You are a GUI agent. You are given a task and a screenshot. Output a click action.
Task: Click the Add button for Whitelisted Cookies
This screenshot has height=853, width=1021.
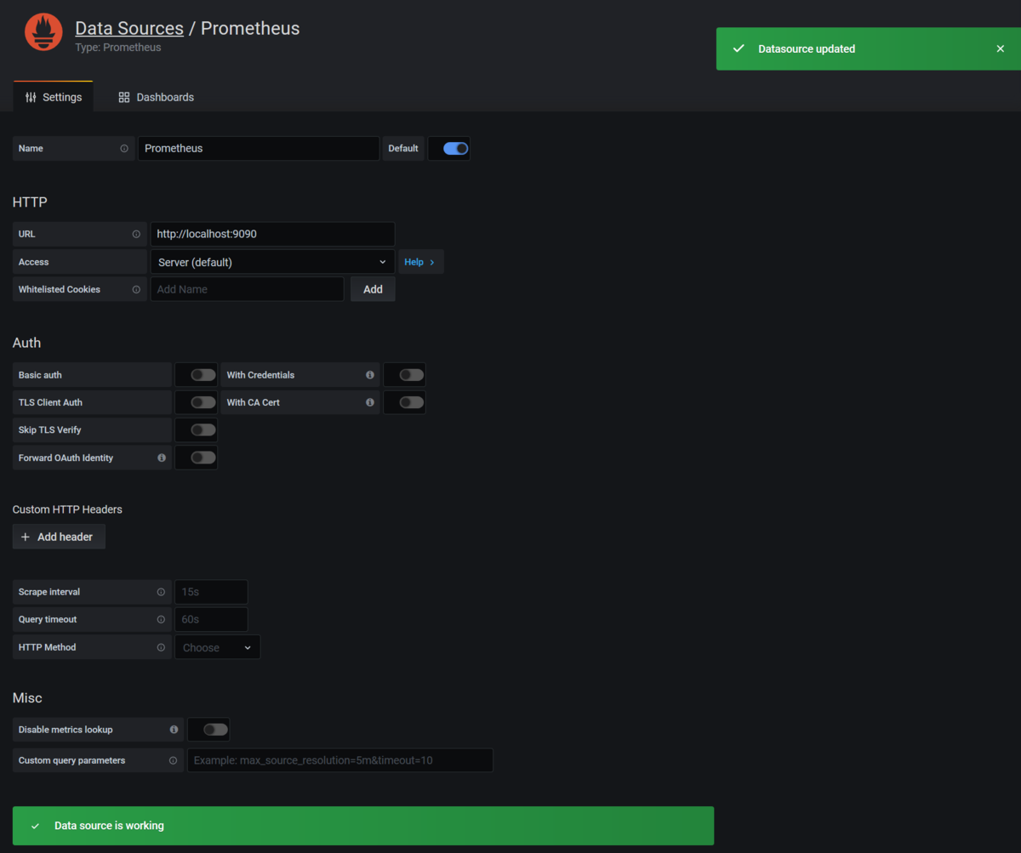coord(373,289)
